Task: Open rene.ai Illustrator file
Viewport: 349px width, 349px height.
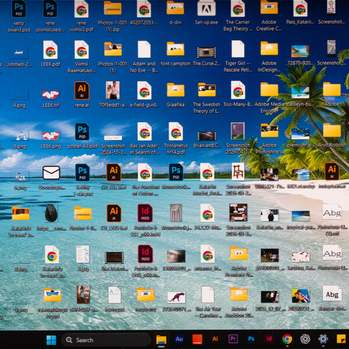Action: click(81, 91)
